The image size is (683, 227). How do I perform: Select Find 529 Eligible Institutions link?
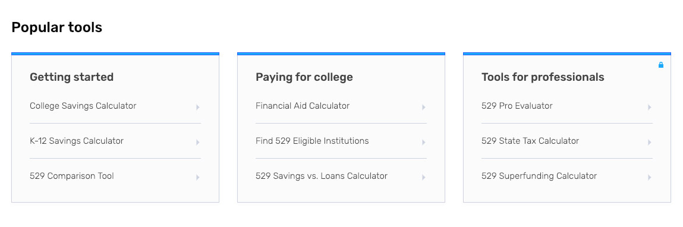[312, 141]
